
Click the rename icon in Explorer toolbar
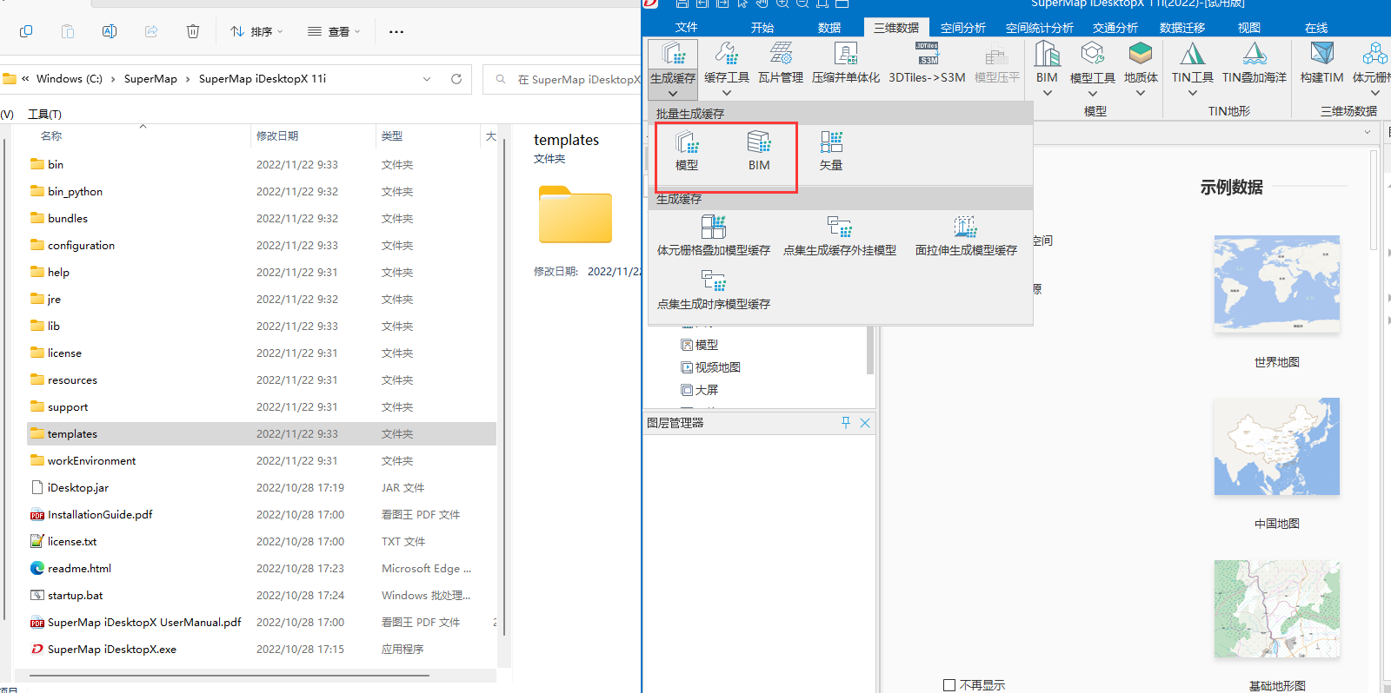pyautogui.click(x=110, y=31)
